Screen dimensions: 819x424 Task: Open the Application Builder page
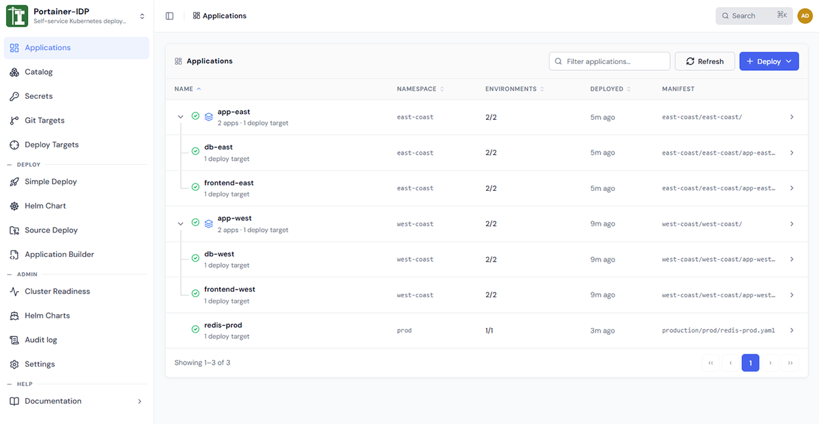76,255
